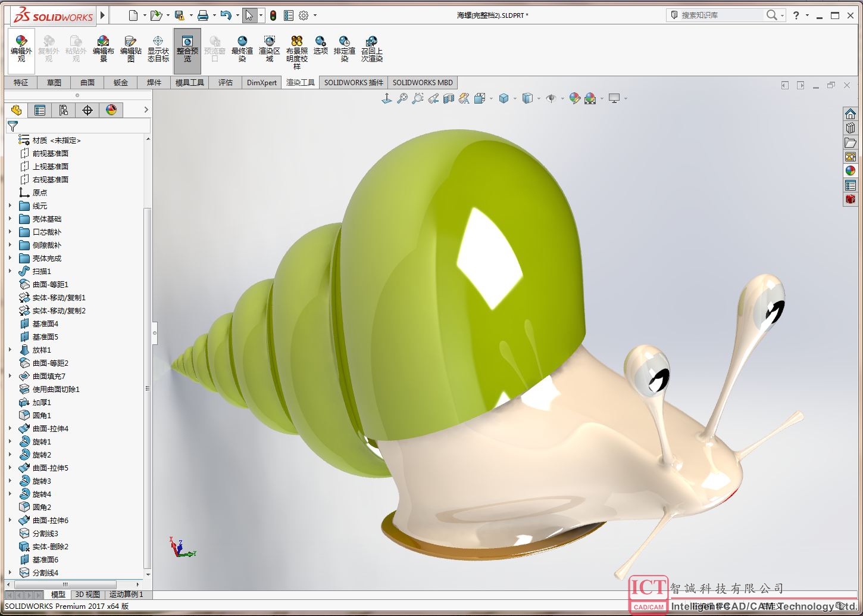Viewport: 863px width, 616px height.
Task: Open dropdown arrow next to Undo
Action: pos(237,15)
